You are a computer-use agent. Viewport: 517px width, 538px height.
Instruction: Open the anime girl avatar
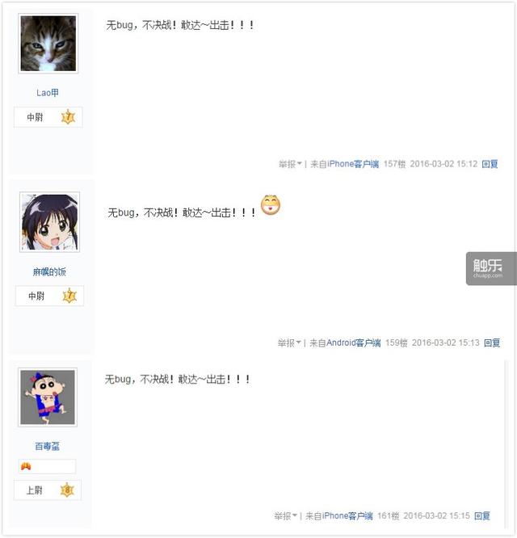coord(50,222)
